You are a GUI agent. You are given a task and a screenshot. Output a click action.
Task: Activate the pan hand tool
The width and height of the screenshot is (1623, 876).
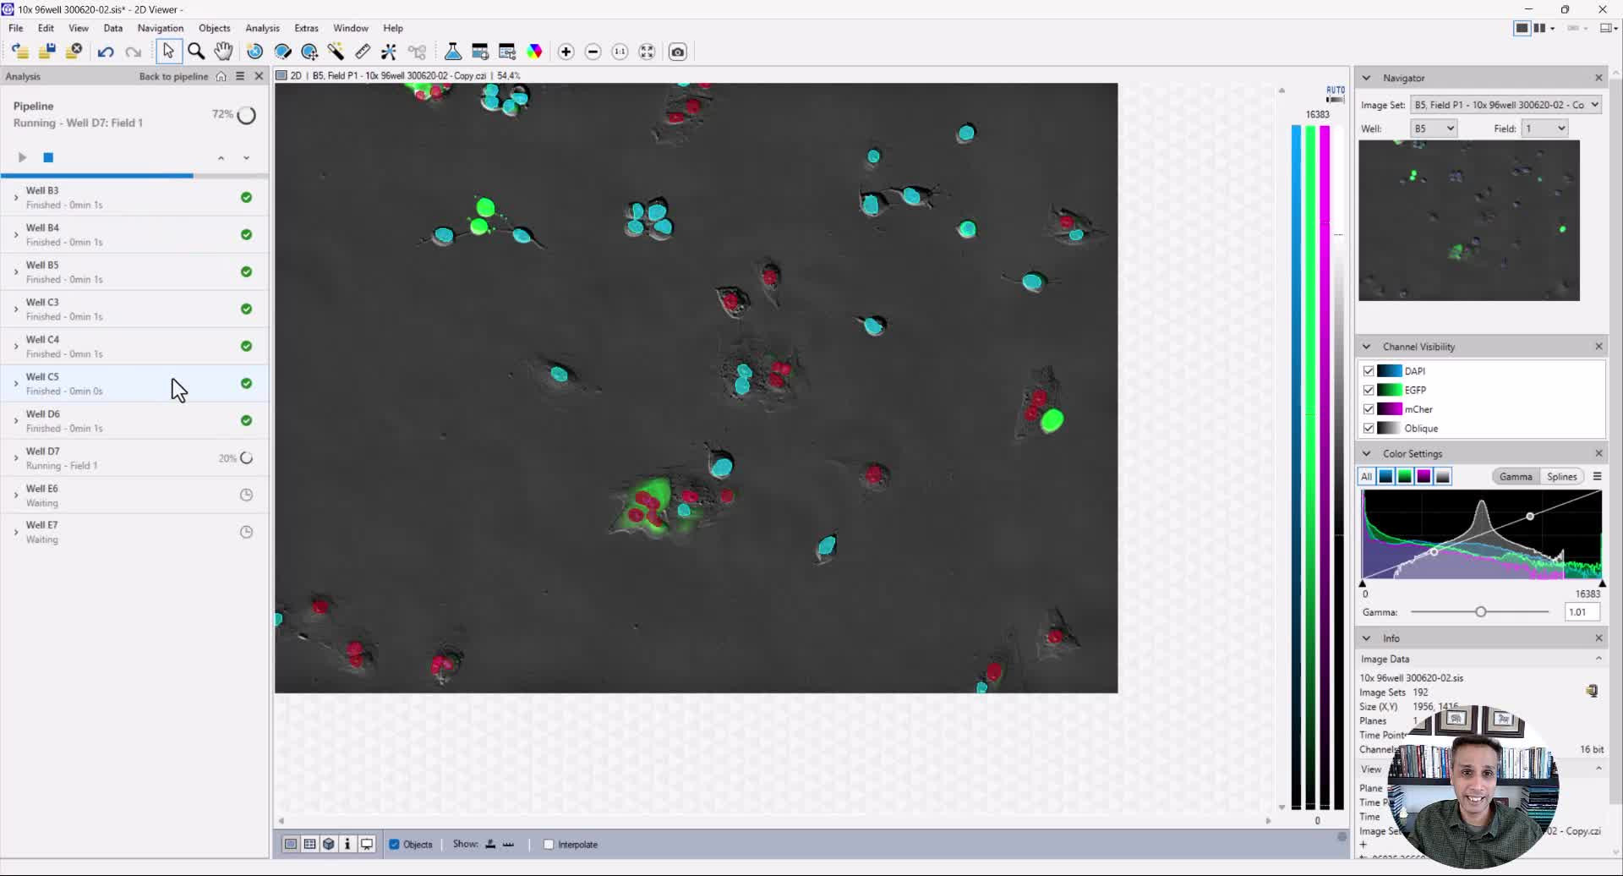[x=223, y=52]
